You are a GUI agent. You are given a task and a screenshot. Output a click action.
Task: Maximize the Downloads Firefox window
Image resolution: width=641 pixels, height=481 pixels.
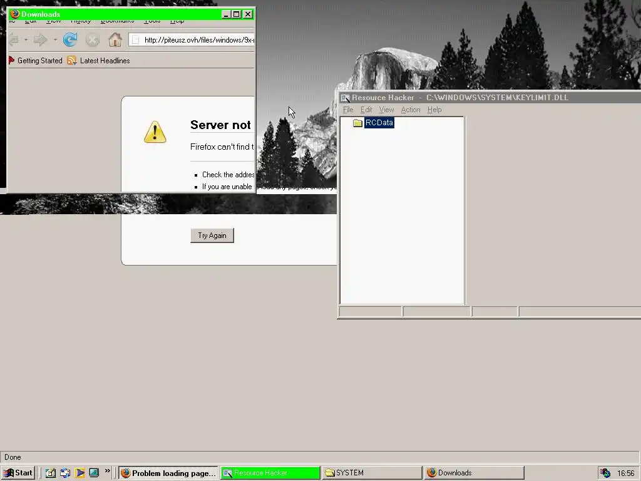pyautogui.click(x=237, y=14)
